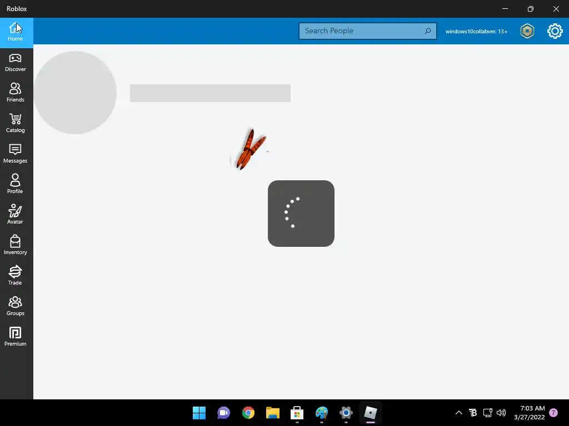Viewport: 569px width, 426px height.
Task: Open Windows Settings taskbar icon
Action: point(346,413)
